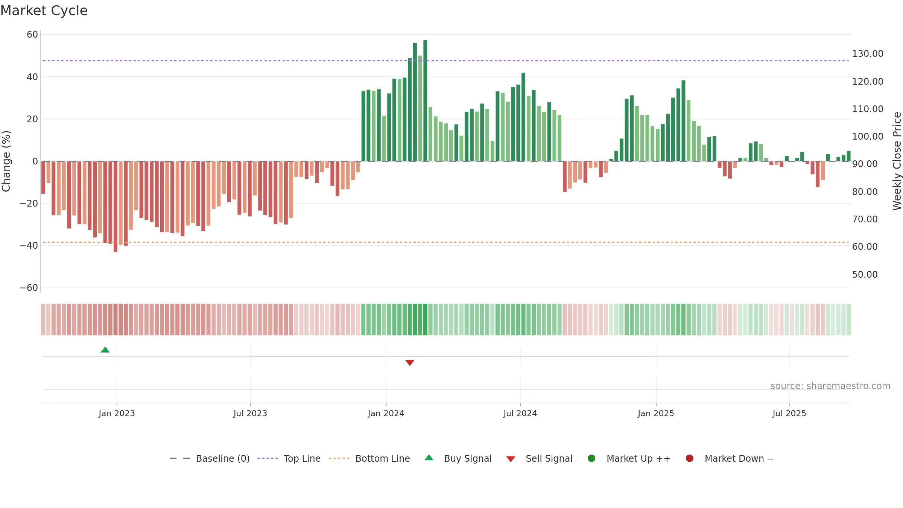Screen dimensions: 903x508
Task: Toggle the Top Line legend entry
Action: coord(289,458)
